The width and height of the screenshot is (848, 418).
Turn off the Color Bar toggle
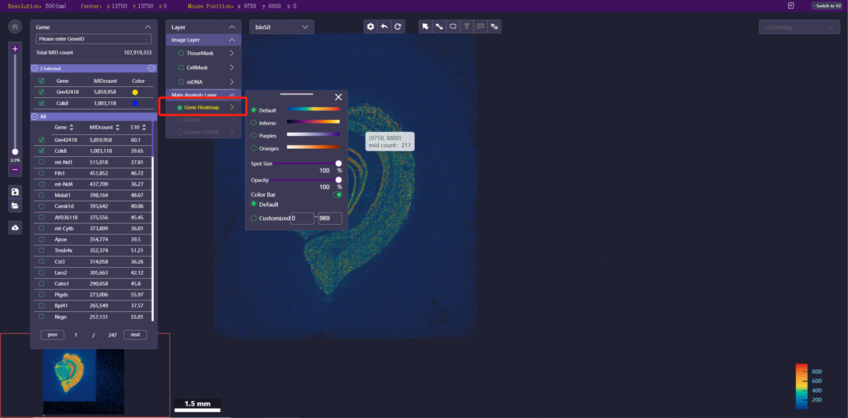(338, 194)
